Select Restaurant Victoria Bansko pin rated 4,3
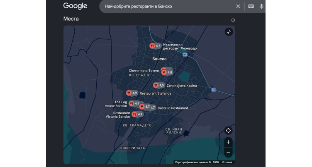 [137, 114]
